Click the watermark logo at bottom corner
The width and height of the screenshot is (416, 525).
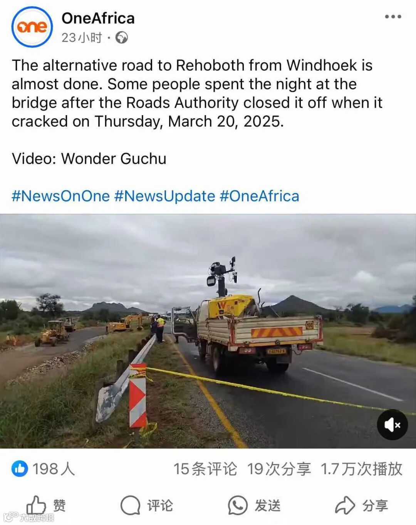point(29,517)
